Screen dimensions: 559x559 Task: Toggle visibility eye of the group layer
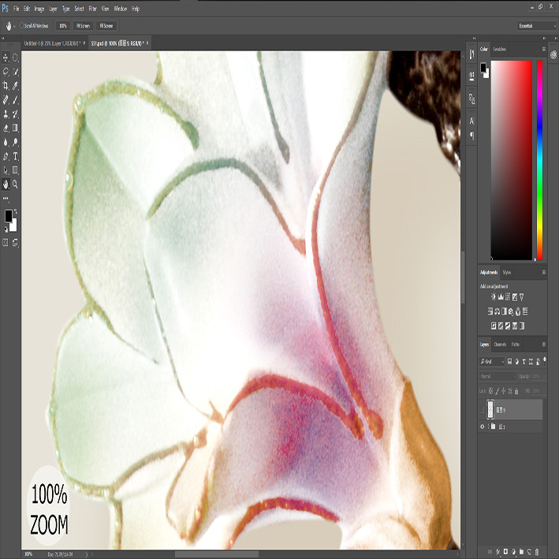tap(483, 427)
